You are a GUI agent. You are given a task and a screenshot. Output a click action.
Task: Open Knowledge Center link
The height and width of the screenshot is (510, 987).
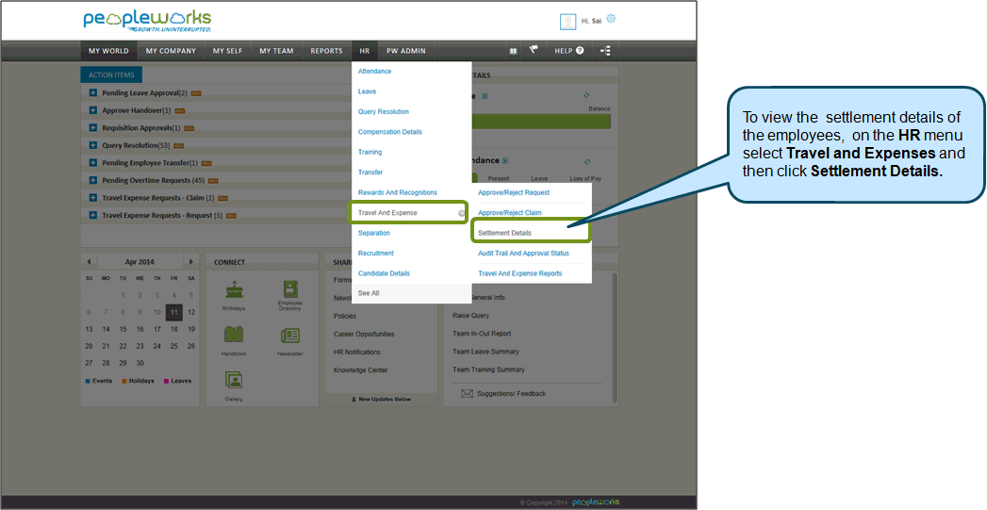click(361, 370)
